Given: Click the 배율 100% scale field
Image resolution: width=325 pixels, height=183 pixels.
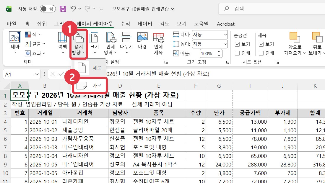Looking at the screenshot, I should [209, 53].
